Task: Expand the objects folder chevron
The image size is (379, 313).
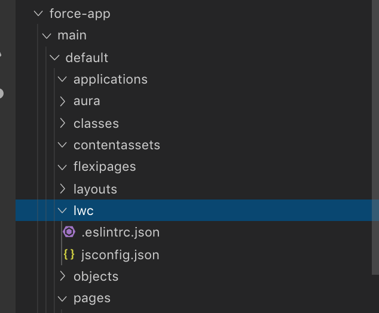Action: click(63, 276)
